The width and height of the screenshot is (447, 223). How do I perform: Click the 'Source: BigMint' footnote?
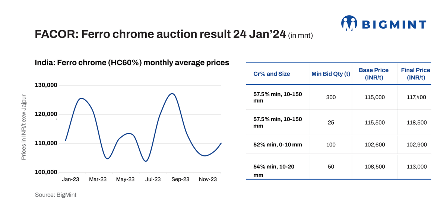point(56,195)
